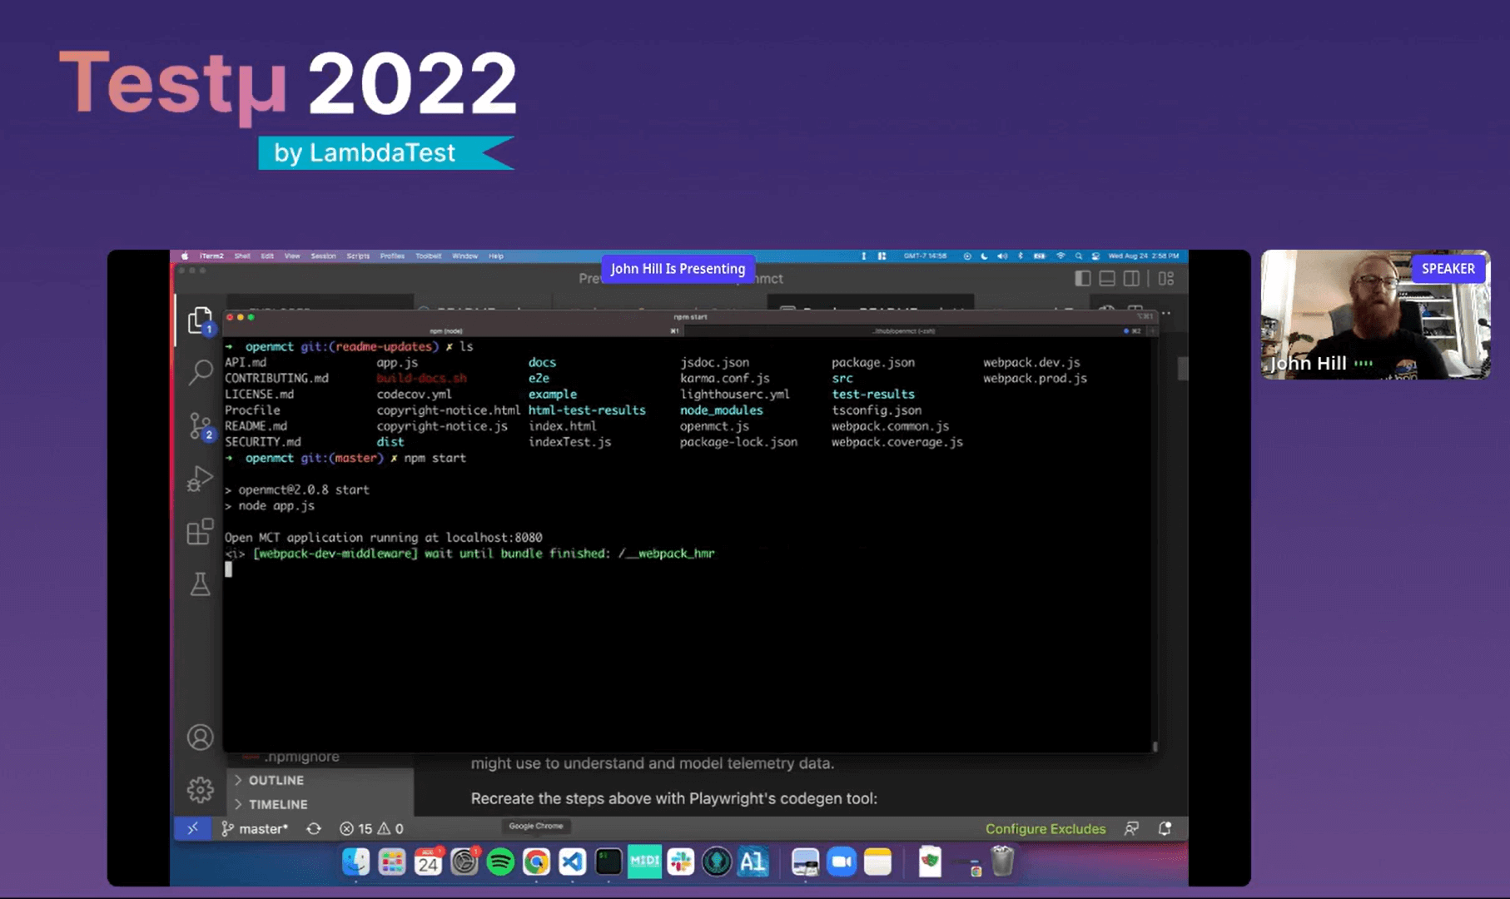Toggle the secondary sidebar layout button
The image size is (1510, 899).
(x=1131, y=279)
